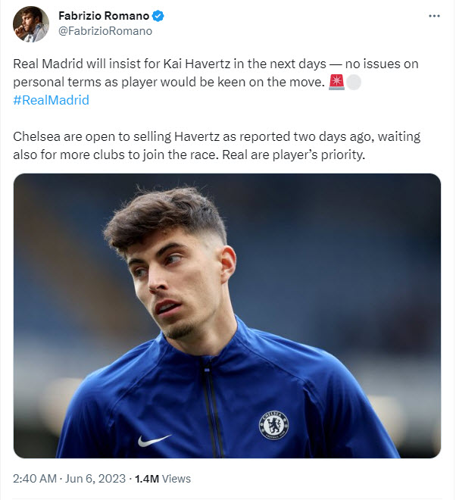Click the Fabrizio Romano display name

[105, 16]
